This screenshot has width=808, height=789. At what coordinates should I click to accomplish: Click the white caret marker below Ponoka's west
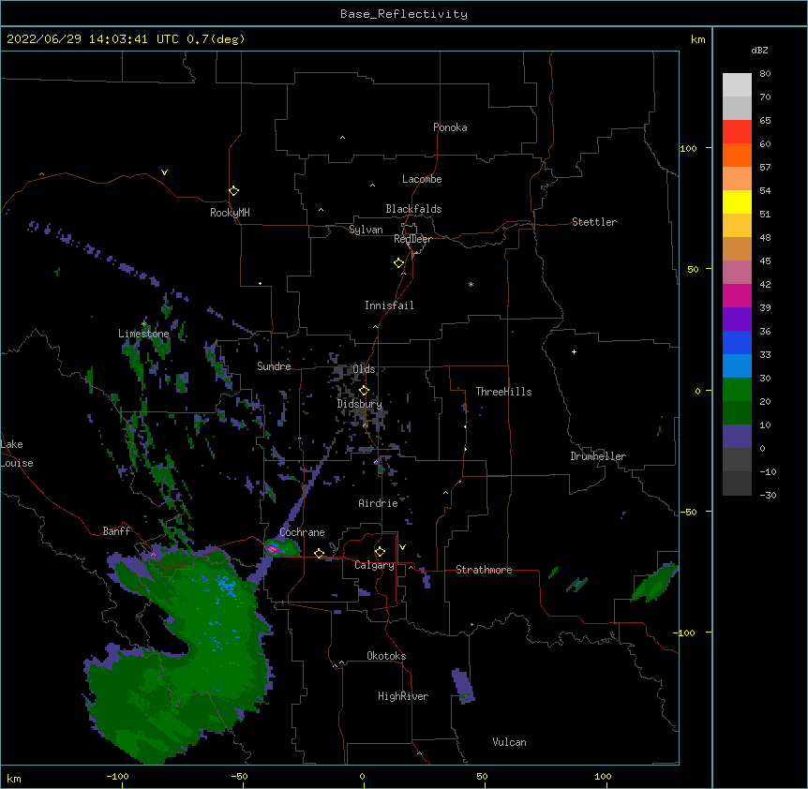342,138
